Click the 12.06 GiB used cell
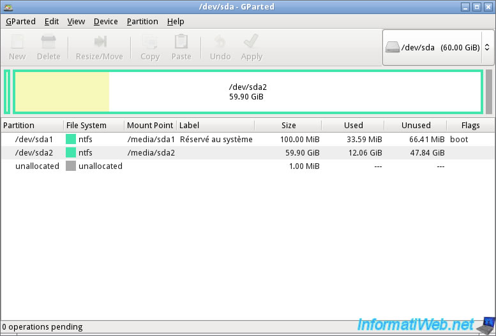The width and height of the screenshot is (496, 336). coord(365,152)
